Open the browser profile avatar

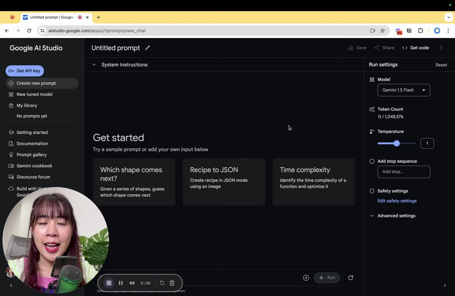(437, 31)
